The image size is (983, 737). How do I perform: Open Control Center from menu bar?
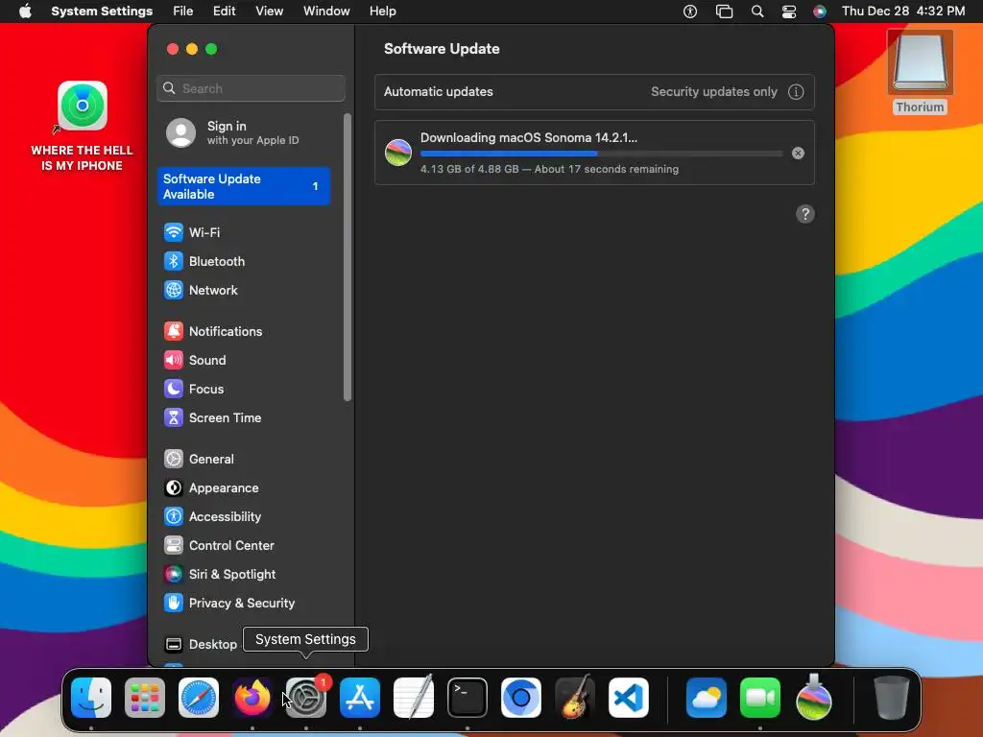[789, 12]
